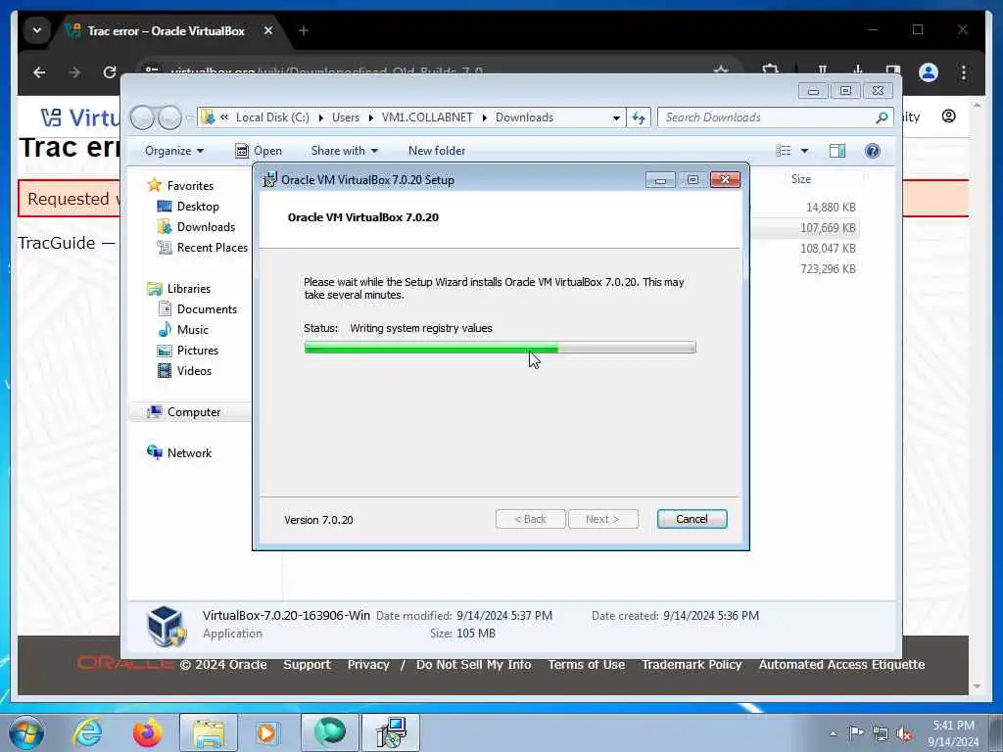Expand the view options dropdown arrow
The width and height of the screenshot is (1003, 752).
(x=805, y=151)
